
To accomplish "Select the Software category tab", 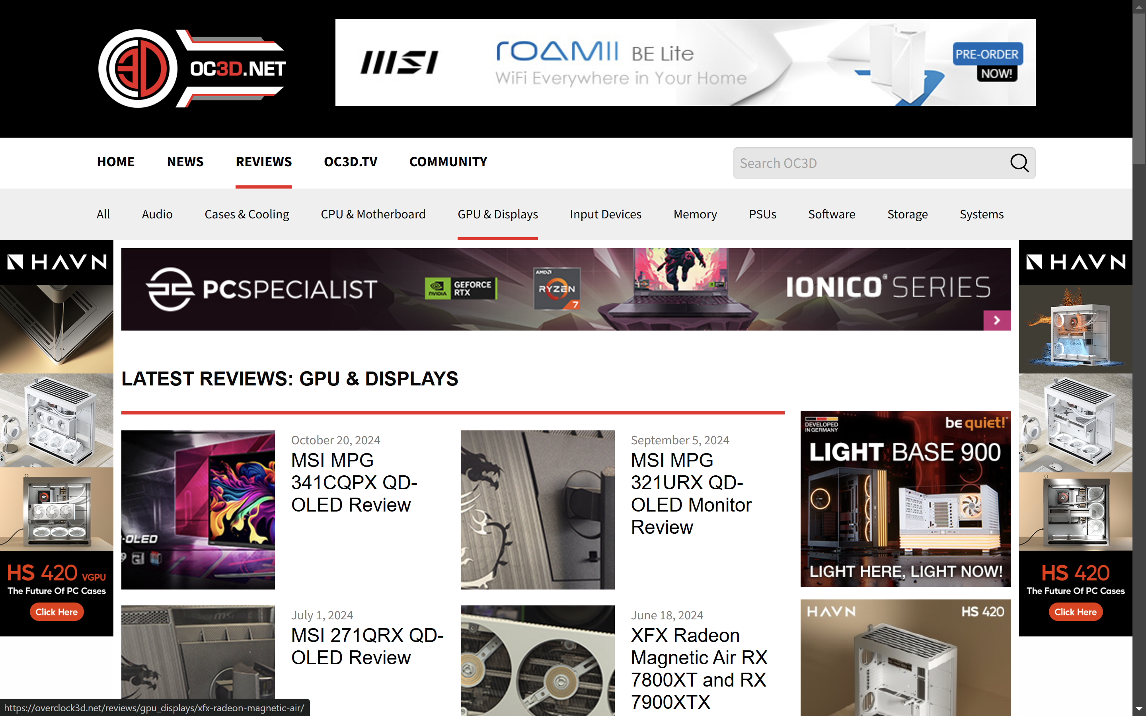I will 832,214.
